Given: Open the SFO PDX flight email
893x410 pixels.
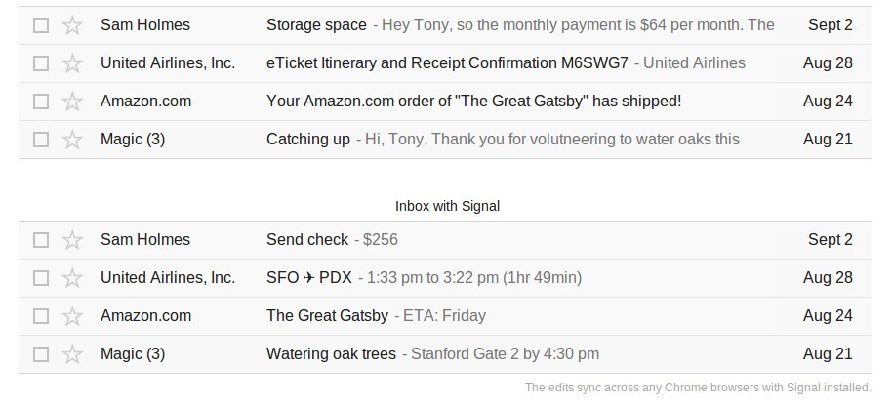Looking at the screenshot, I should tap(309, 278).
